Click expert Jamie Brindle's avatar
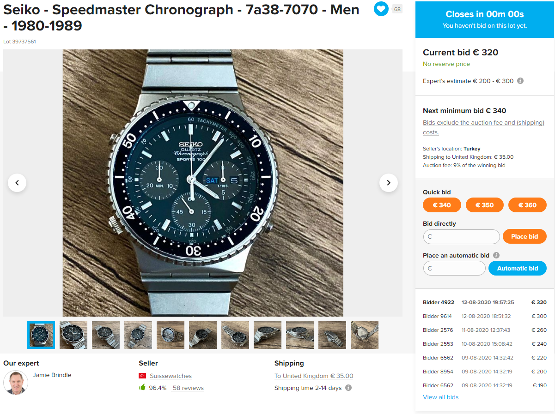 (16, 383)
